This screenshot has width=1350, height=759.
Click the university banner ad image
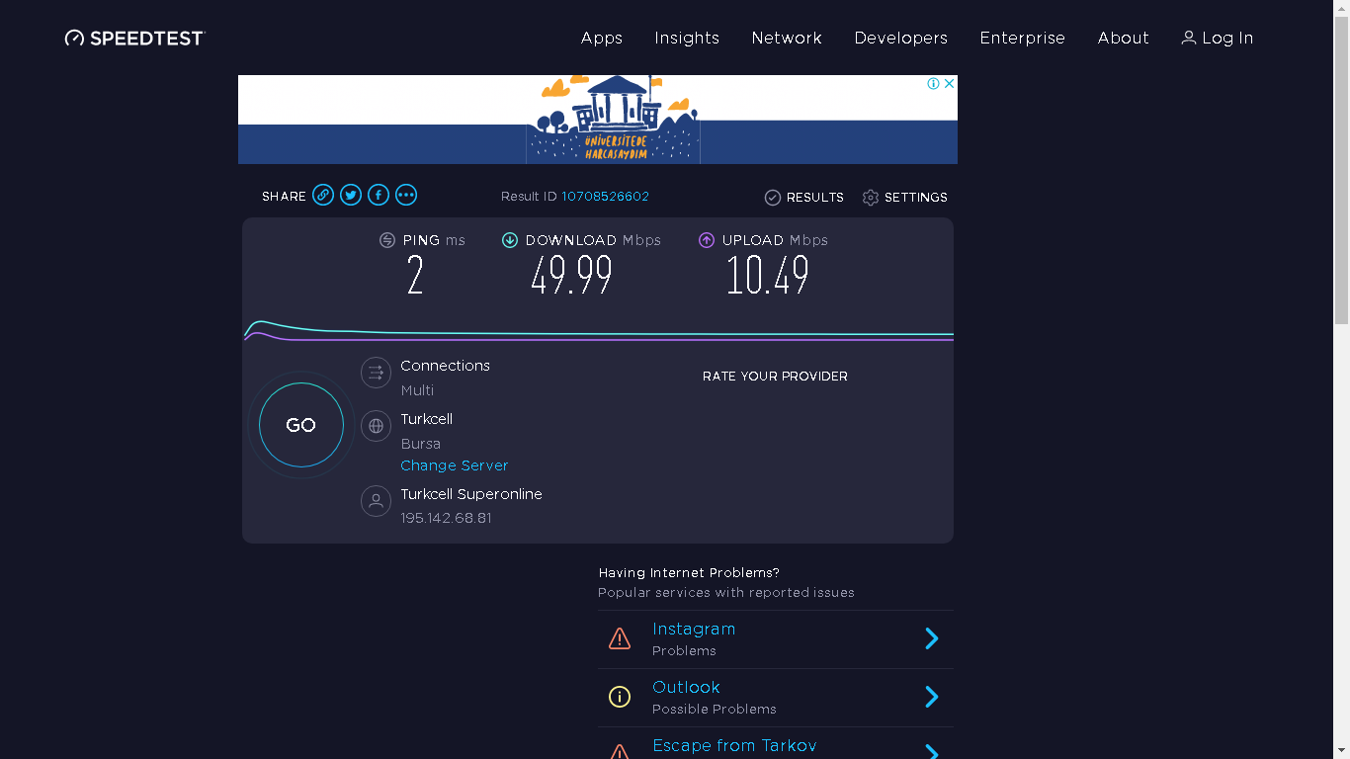point(598,120)
